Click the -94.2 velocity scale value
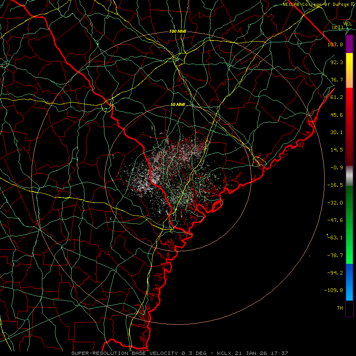Screen dimensions: 356x356 [x=335, y=273]
